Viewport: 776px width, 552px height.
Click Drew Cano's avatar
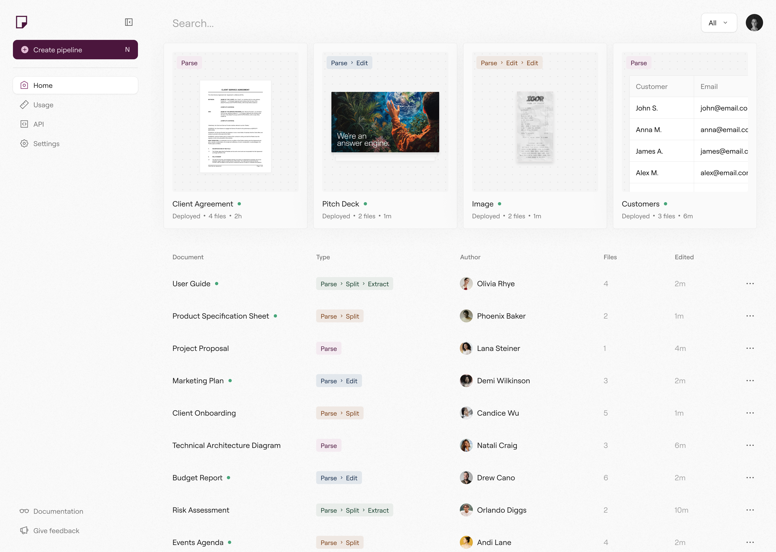coord(466,478)
